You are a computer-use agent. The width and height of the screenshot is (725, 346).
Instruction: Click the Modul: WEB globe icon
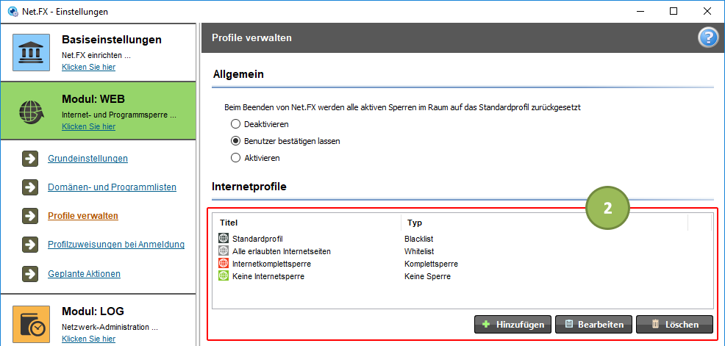(31, 112)
